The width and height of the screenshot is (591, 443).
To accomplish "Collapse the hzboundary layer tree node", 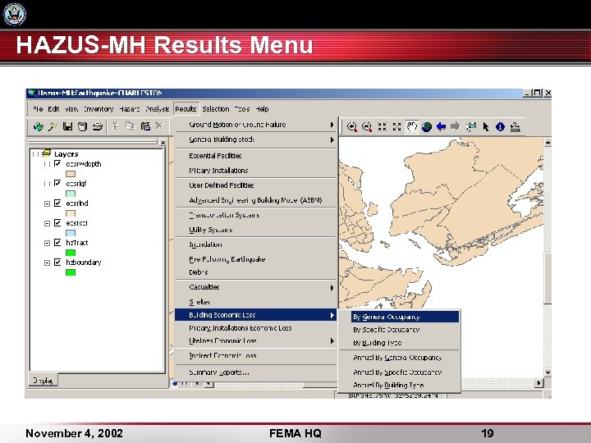I will 47,263.
